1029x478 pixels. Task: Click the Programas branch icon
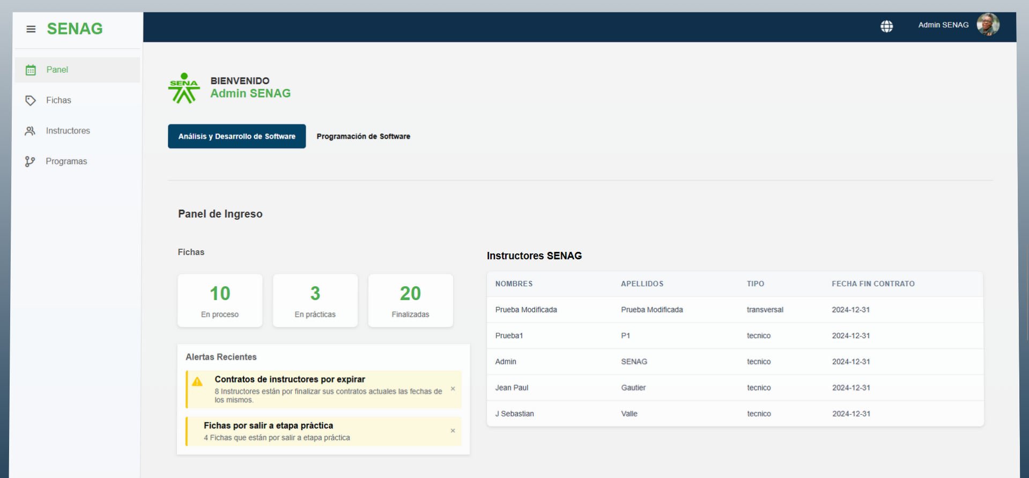pos(30,161)
